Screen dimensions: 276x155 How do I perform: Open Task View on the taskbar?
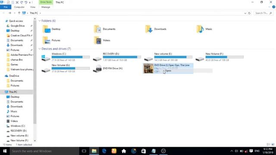tap(84, 151)
